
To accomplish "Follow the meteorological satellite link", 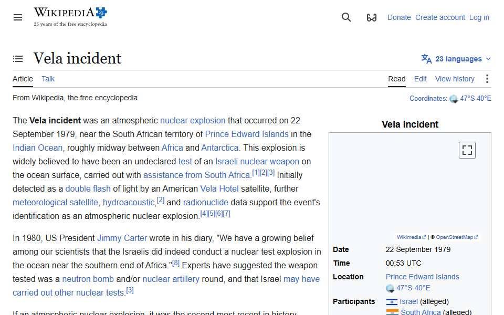I will click(x=55, y=203).
